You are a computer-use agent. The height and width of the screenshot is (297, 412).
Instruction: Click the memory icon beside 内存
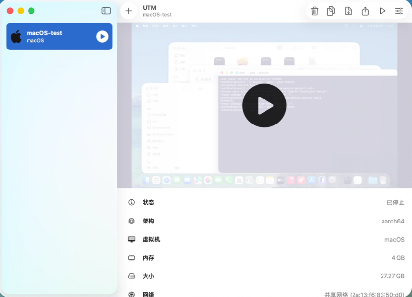131,258
